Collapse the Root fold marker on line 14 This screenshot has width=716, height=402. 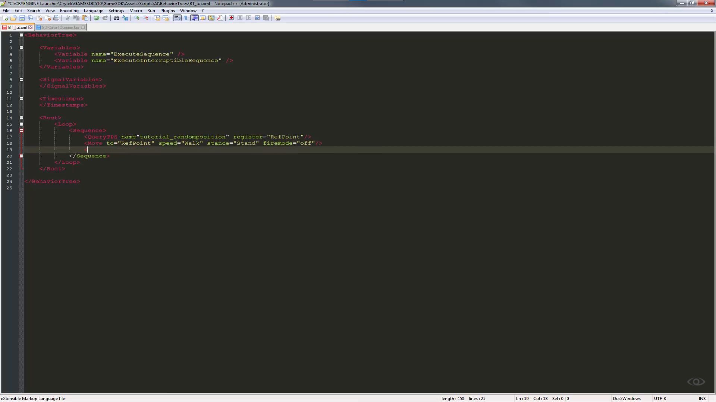pyautogui.click(x=21, y=118)
